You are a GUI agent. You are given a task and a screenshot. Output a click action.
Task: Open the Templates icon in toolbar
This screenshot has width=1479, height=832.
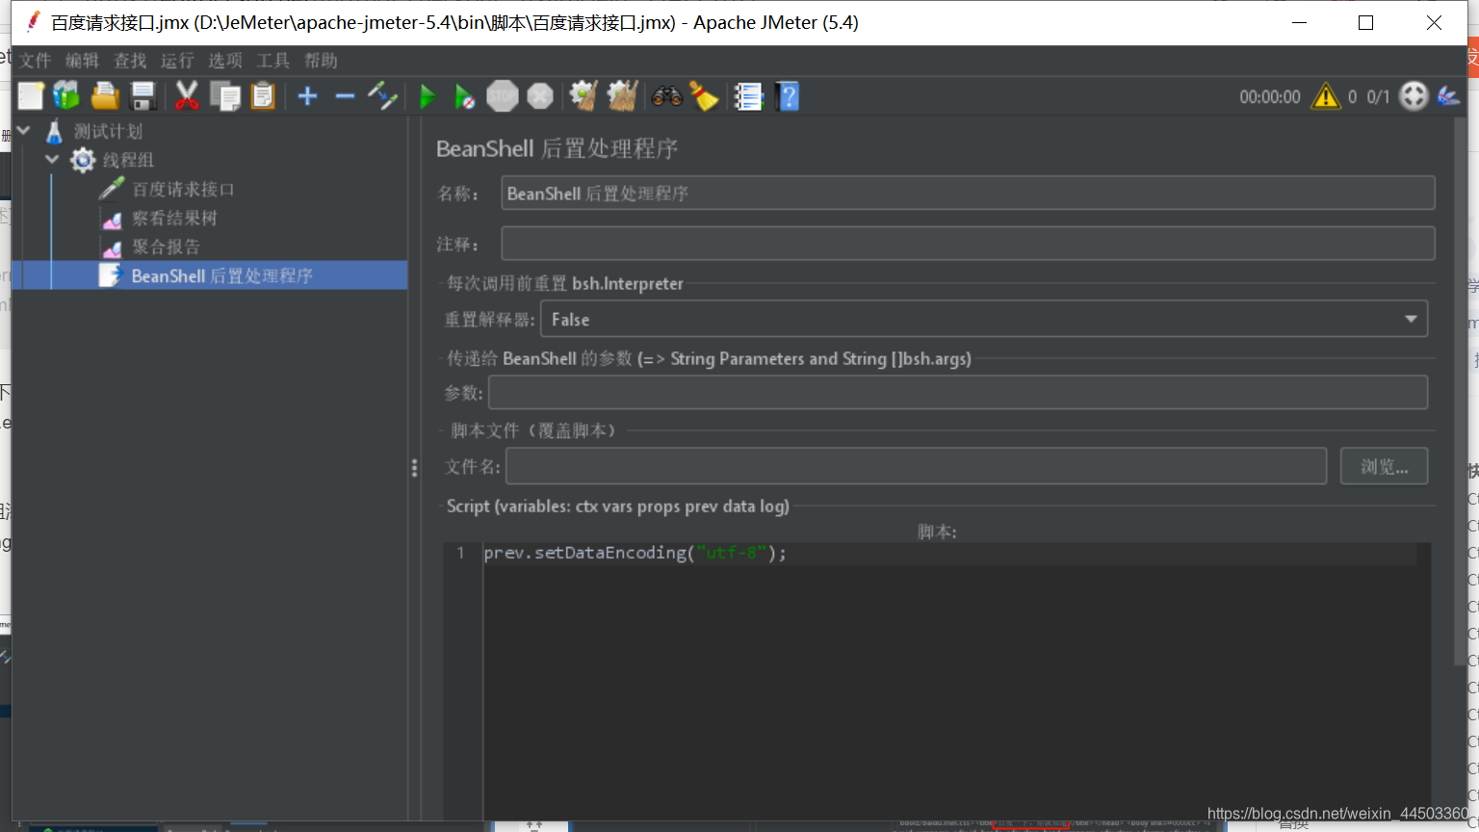[66, 96]
